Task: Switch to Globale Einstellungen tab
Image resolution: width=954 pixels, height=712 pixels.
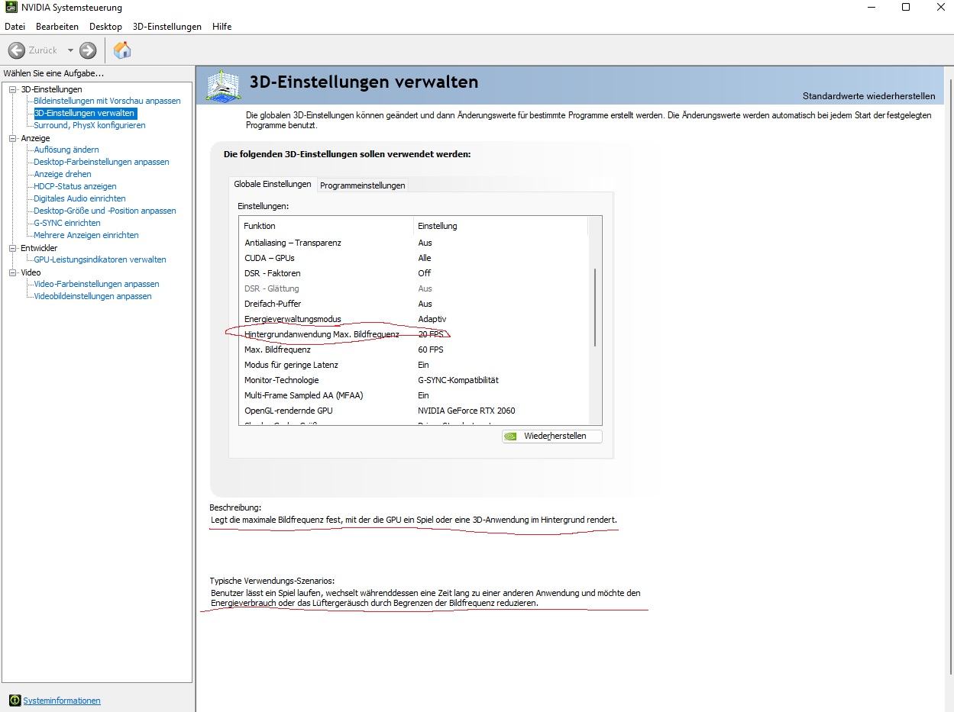Action: click(273, 184)
